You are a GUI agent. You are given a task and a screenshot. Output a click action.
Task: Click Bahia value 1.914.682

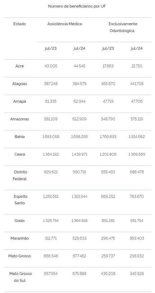tap(137, 137)
